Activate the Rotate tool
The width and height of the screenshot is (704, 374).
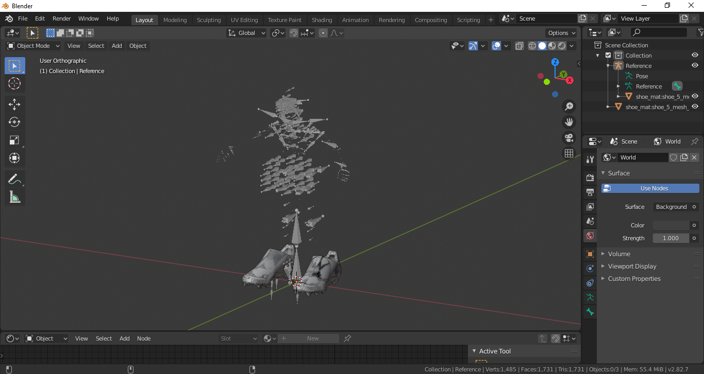14,122
